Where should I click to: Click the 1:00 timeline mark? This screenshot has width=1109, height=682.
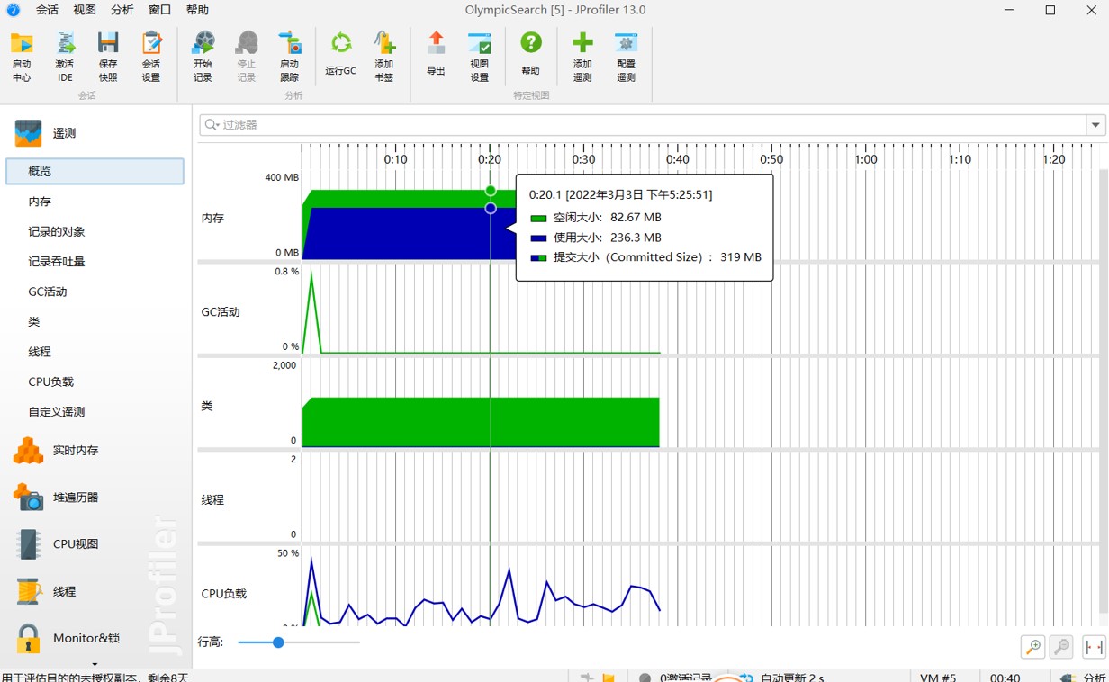(x=866, y=159)
